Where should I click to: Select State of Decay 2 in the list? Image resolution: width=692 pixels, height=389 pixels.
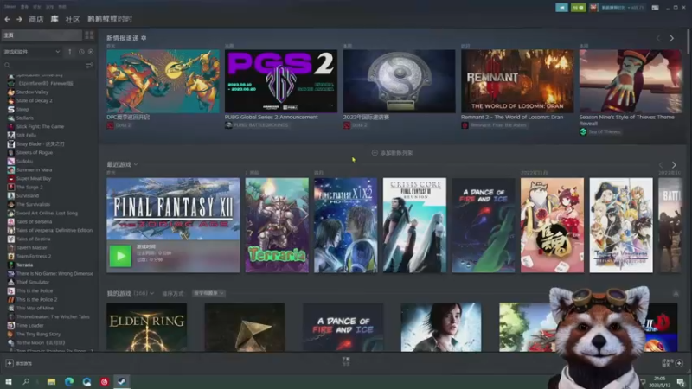(x=34, y=100)
